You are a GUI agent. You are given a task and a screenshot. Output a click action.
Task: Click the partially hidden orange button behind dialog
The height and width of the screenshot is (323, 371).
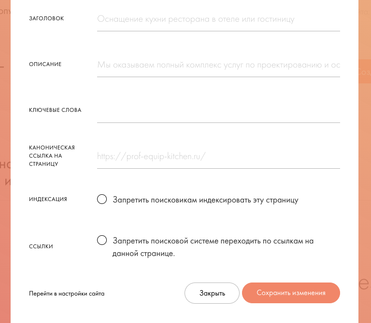point(364,72)
